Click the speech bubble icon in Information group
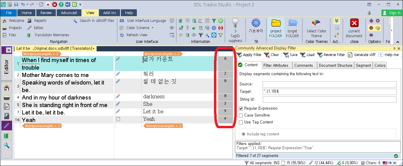This screenshot has width=403, height=166. point(188,21)
